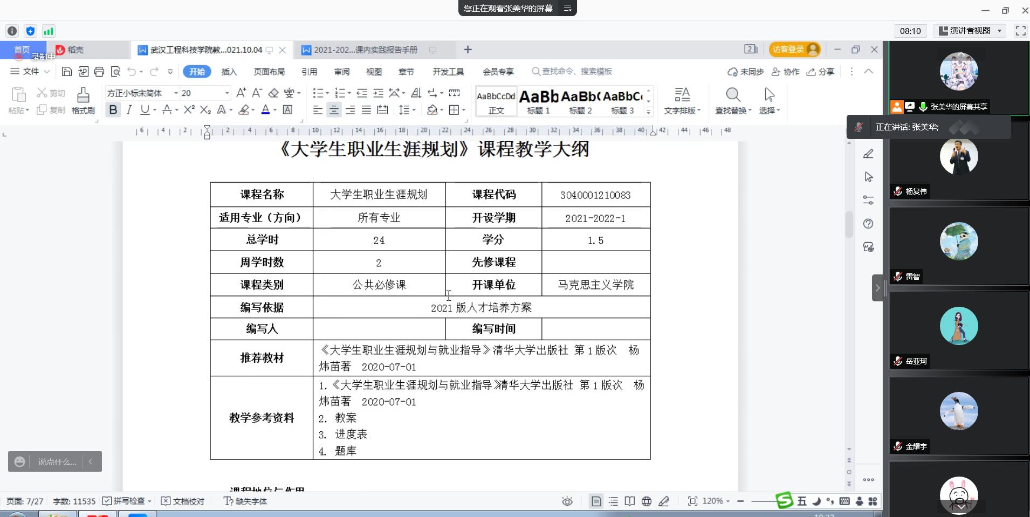Click the superscript icon
The height and width of the screenshot is (517, 1030).
[x=189, y=110]
